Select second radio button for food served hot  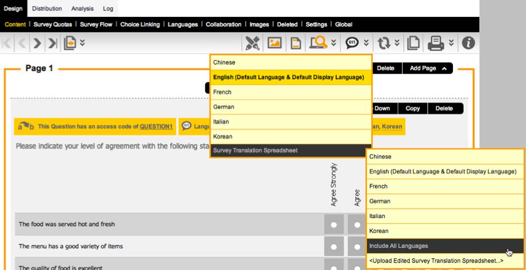(x=357, y=225)
